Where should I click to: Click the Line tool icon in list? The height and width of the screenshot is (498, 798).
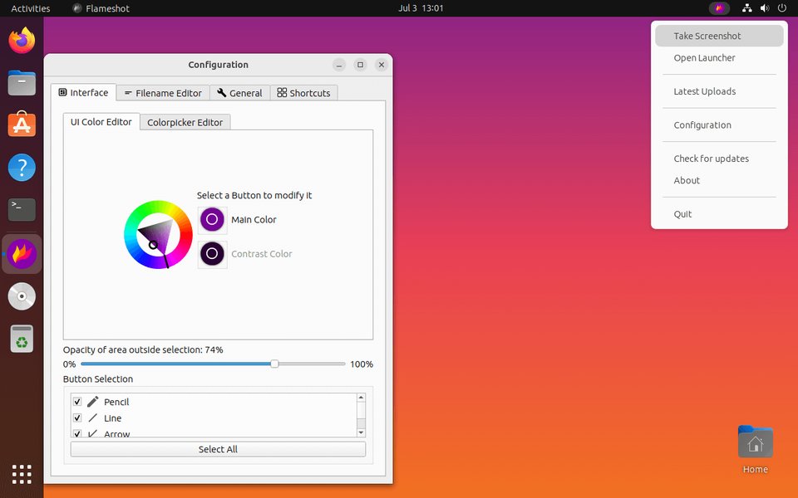(x=92, y=417)
